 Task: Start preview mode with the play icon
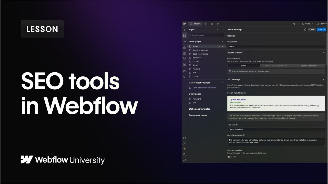click(x=218, y=24)
